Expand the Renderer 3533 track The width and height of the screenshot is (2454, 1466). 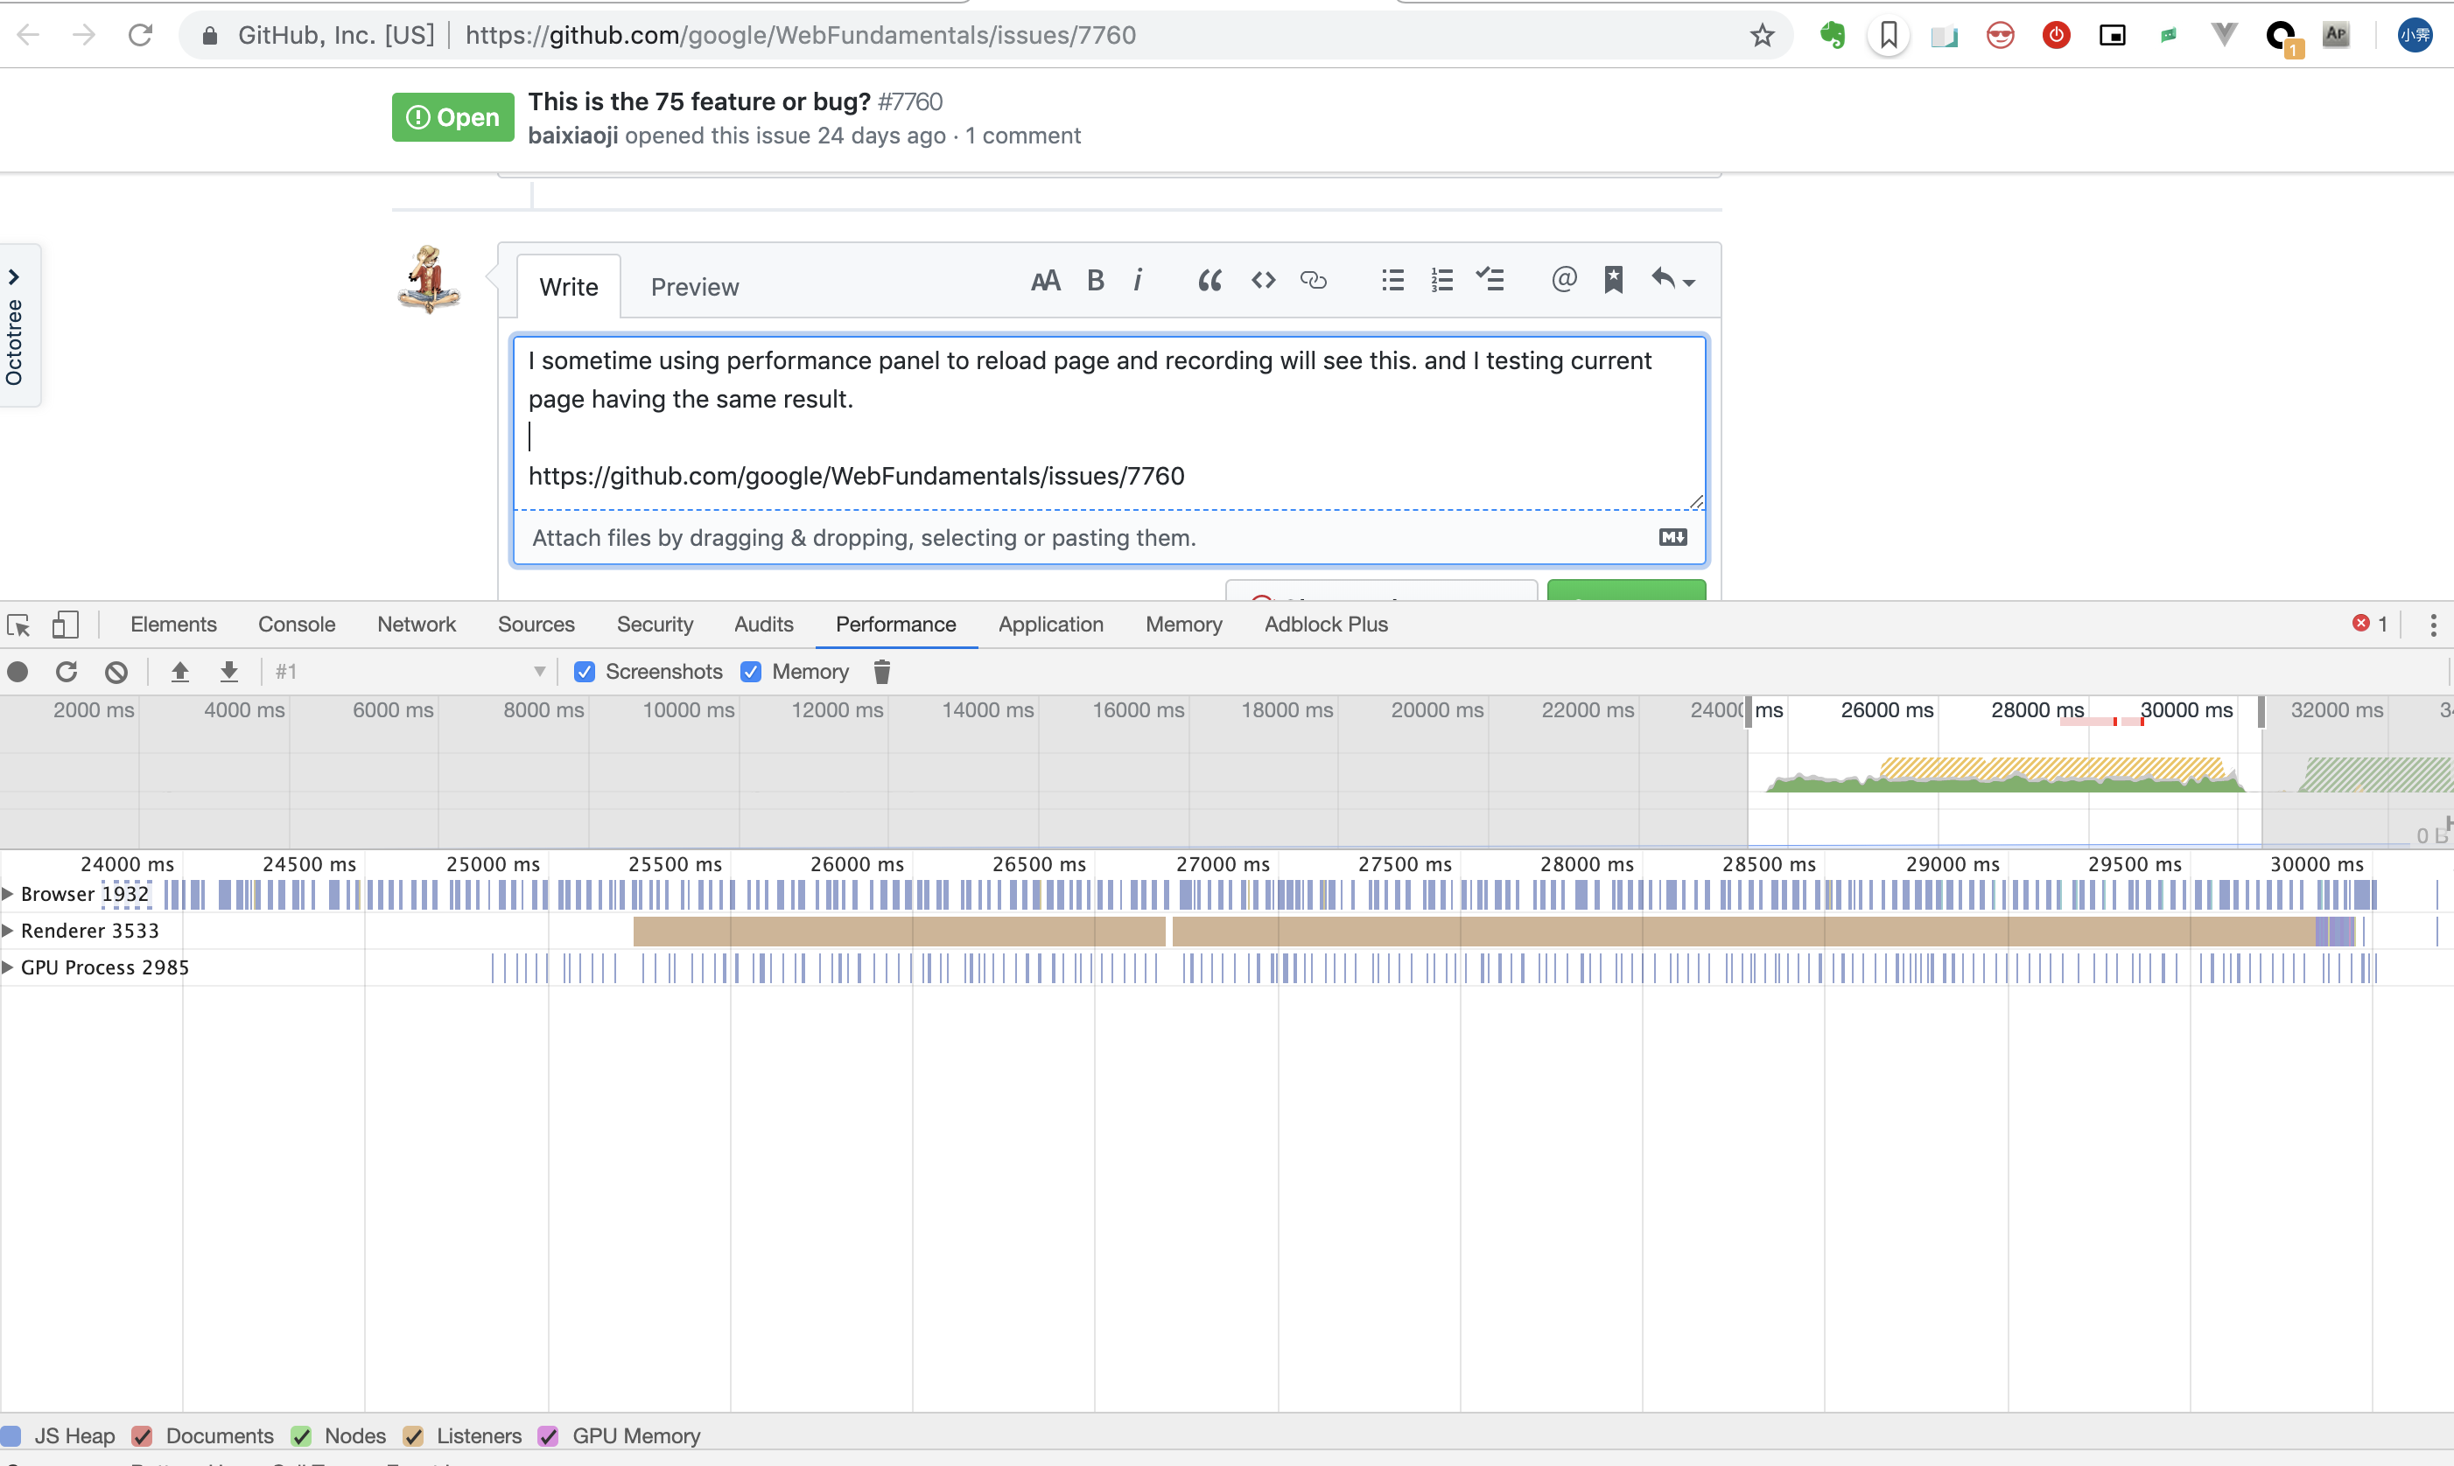coord(9,930)
